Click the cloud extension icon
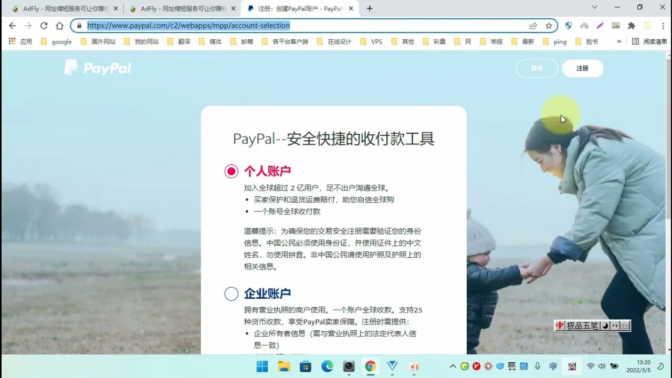The height and width of the screenshot is (378, 672). tap(584, 26)
